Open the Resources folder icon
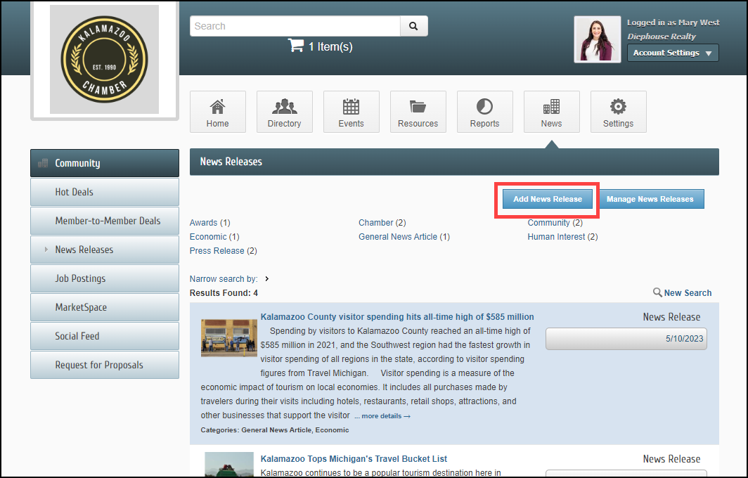The width and height of the screenshot is (748, 478). [418, 107]
